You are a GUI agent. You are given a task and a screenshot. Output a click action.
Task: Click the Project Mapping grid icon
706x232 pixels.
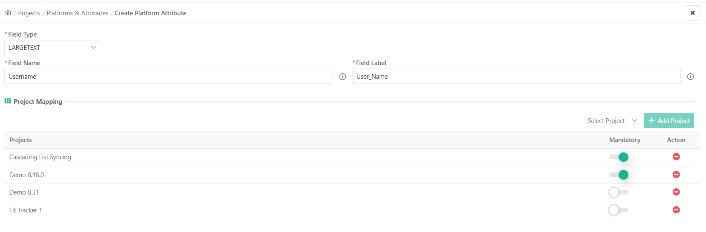tap(8, 101)
